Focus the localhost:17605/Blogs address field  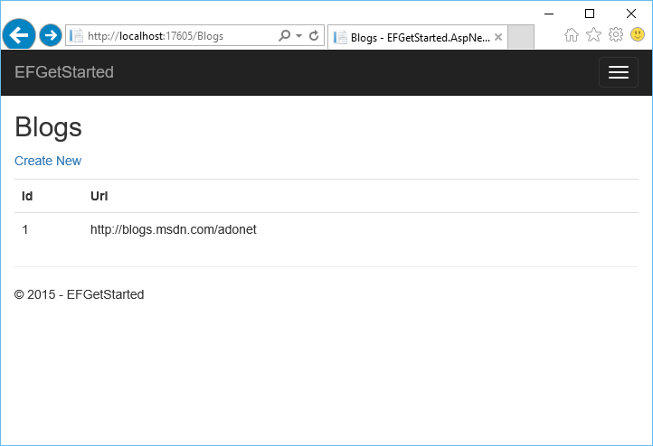[x=172, y=36]
